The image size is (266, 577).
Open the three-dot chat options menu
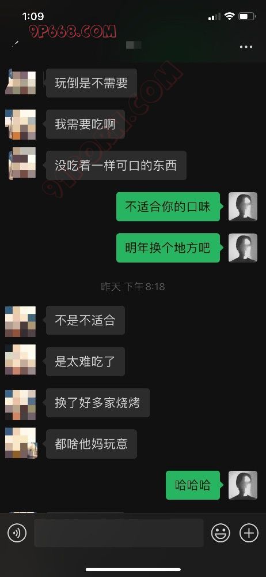246,47
